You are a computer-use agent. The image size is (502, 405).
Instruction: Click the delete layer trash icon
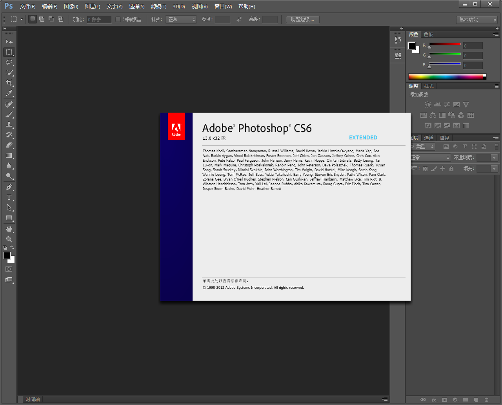click(x=486, y=400)
